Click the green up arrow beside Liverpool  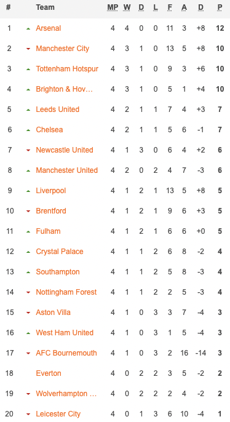28,191
